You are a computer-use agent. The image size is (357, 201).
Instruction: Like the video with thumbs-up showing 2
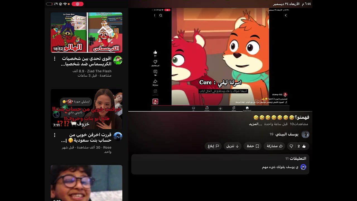click(x=301, y=146)
